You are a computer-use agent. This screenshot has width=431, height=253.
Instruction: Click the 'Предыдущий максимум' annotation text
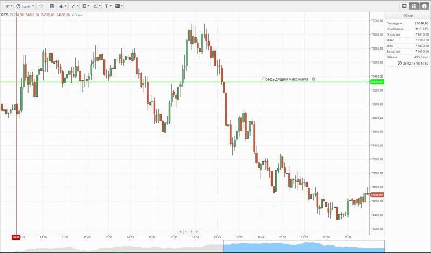285,79
